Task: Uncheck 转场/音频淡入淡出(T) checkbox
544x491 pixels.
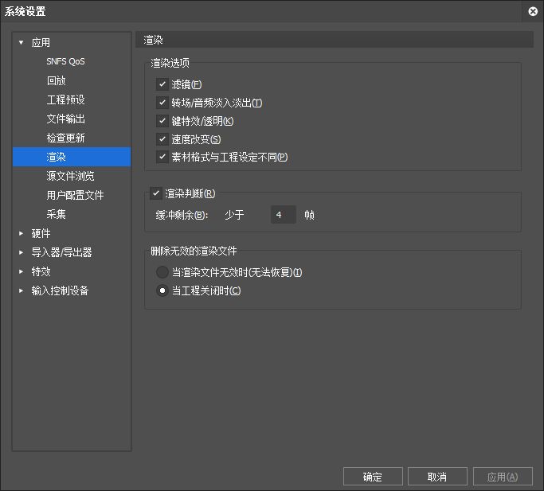Action: pyautogui.click(x=162, y=103)
